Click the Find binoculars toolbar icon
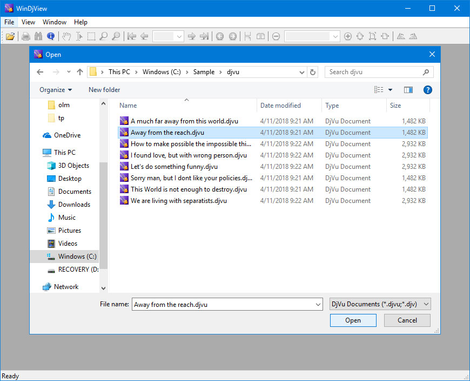 (38, 37)
